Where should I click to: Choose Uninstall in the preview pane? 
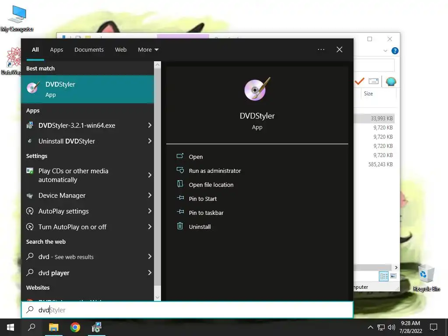coord(199,227)
